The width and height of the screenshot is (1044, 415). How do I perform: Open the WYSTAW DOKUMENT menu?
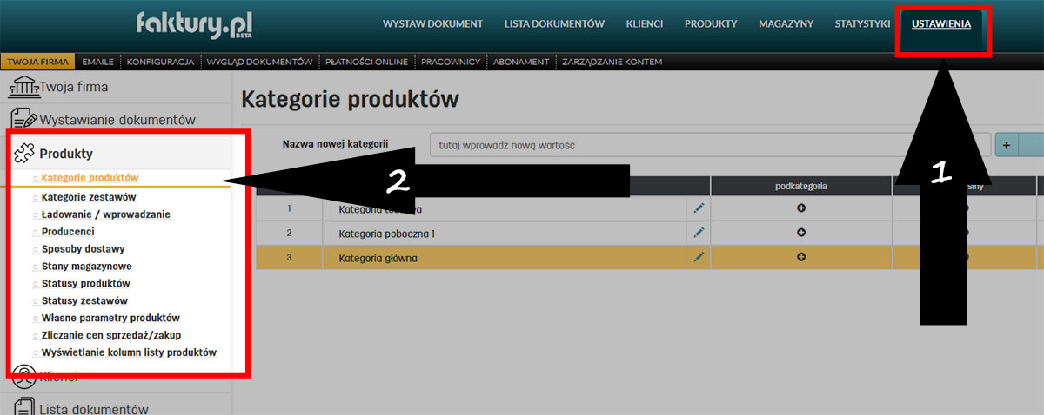(x=432, y=23)
